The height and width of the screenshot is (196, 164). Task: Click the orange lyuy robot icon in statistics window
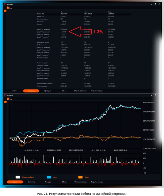point(8,8)
